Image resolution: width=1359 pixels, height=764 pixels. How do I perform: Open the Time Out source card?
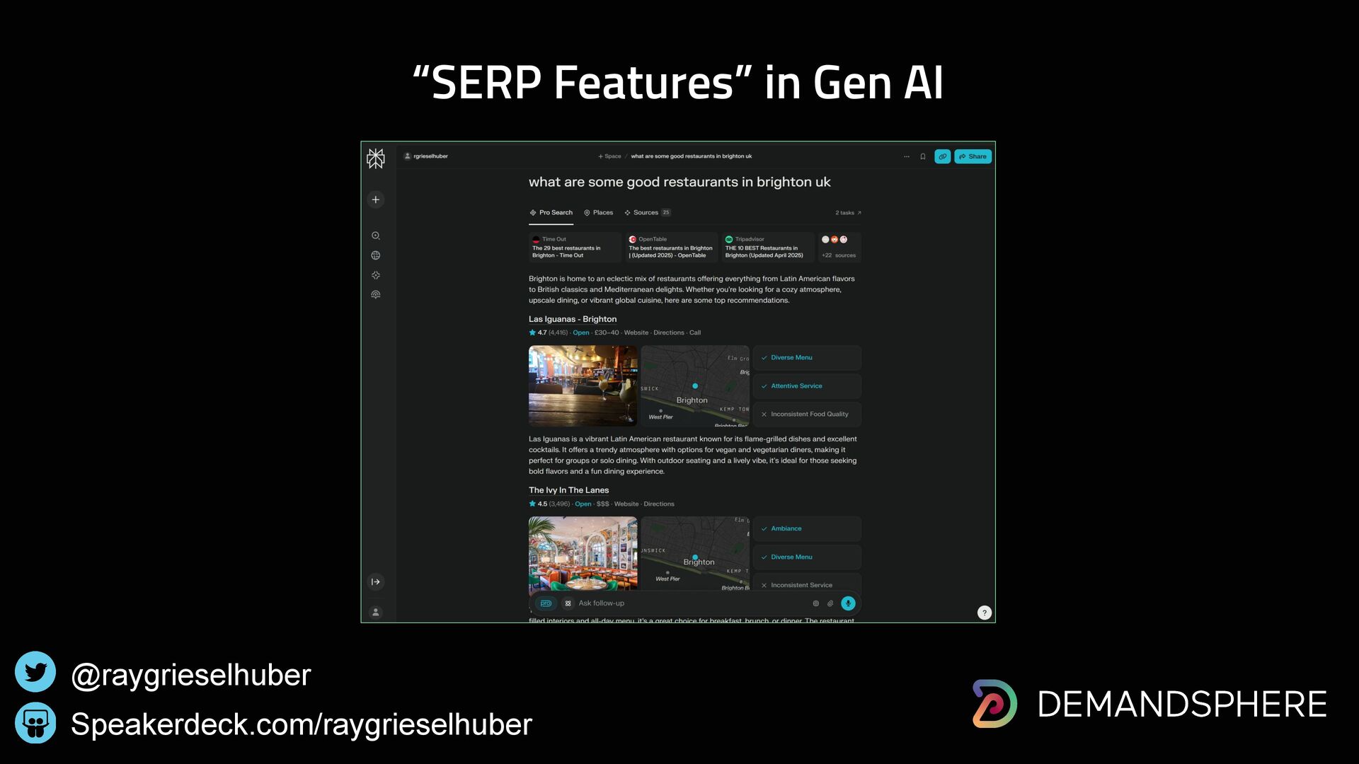(574, 248)
